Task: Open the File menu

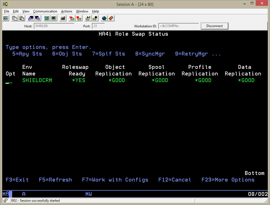Action: click(7, 11)
